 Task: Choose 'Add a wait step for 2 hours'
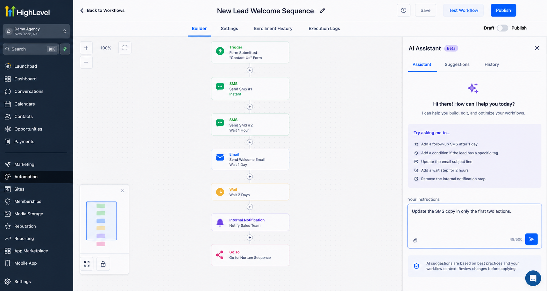(x=441, y=170)
